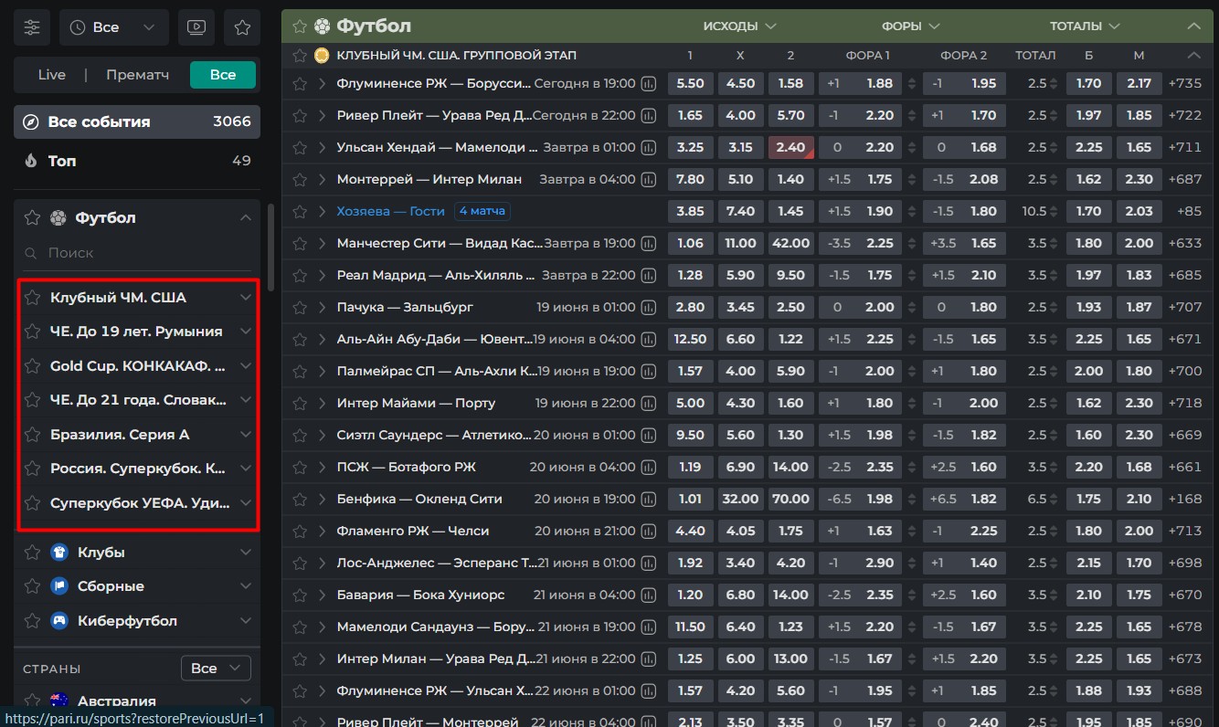Open statistics icon for Реал Мадрид match

click(x=649, y=275)
